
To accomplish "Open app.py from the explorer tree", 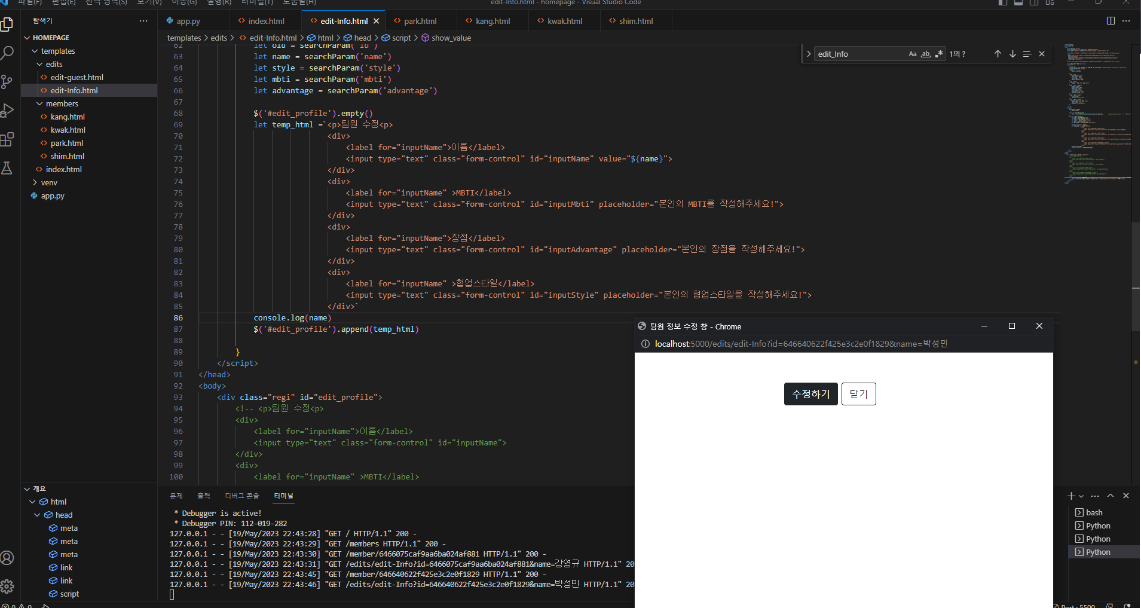I will (53, 195).
